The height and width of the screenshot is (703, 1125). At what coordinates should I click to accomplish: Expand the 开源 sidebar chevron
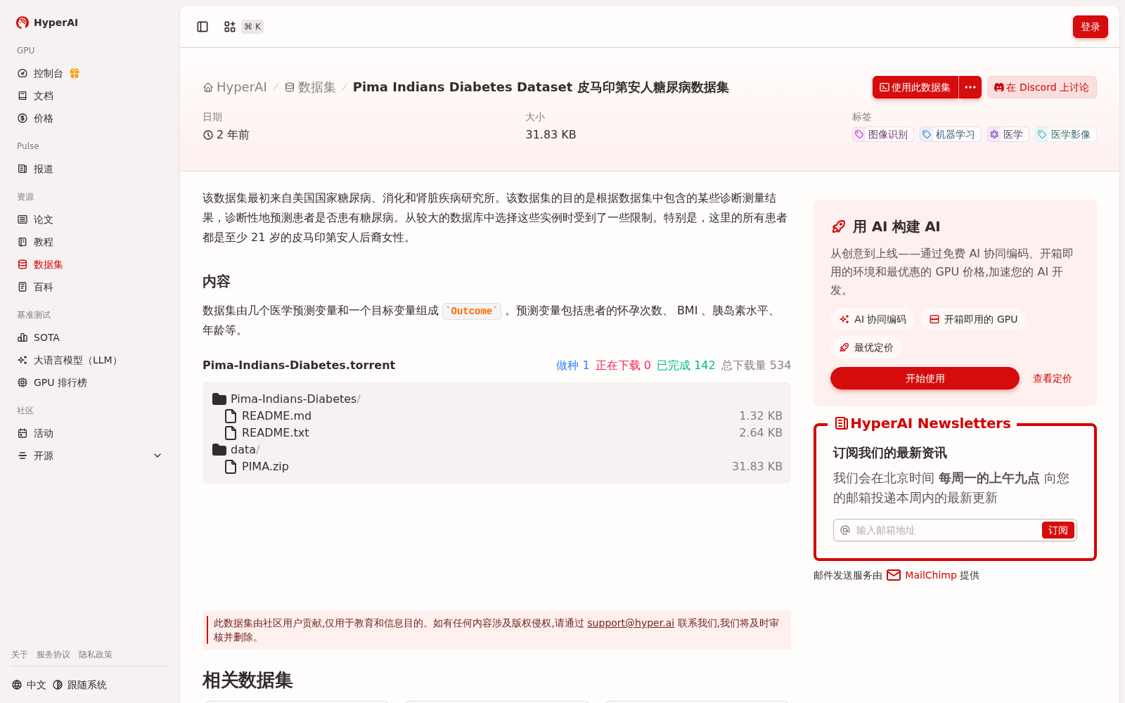pos(157,456)
